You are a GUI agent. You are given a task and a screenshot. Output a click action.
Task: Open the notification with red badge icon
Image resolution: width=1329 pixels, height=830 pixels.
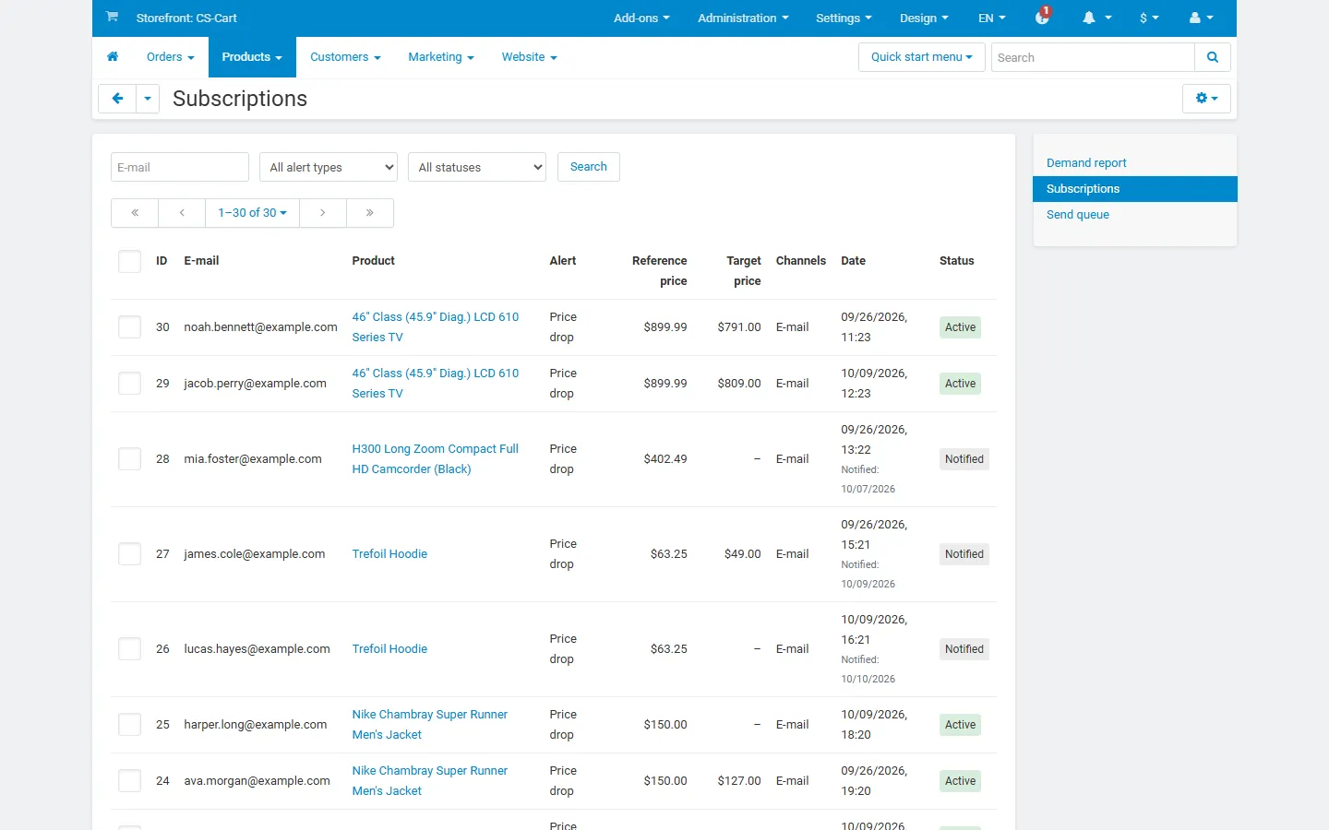tap(1043, 17)
